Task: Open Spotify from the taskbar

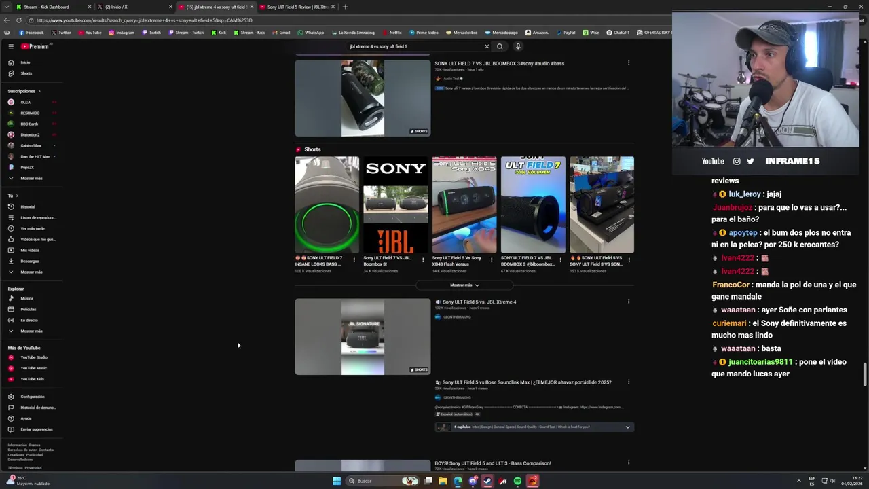Action: coord(517,481)
